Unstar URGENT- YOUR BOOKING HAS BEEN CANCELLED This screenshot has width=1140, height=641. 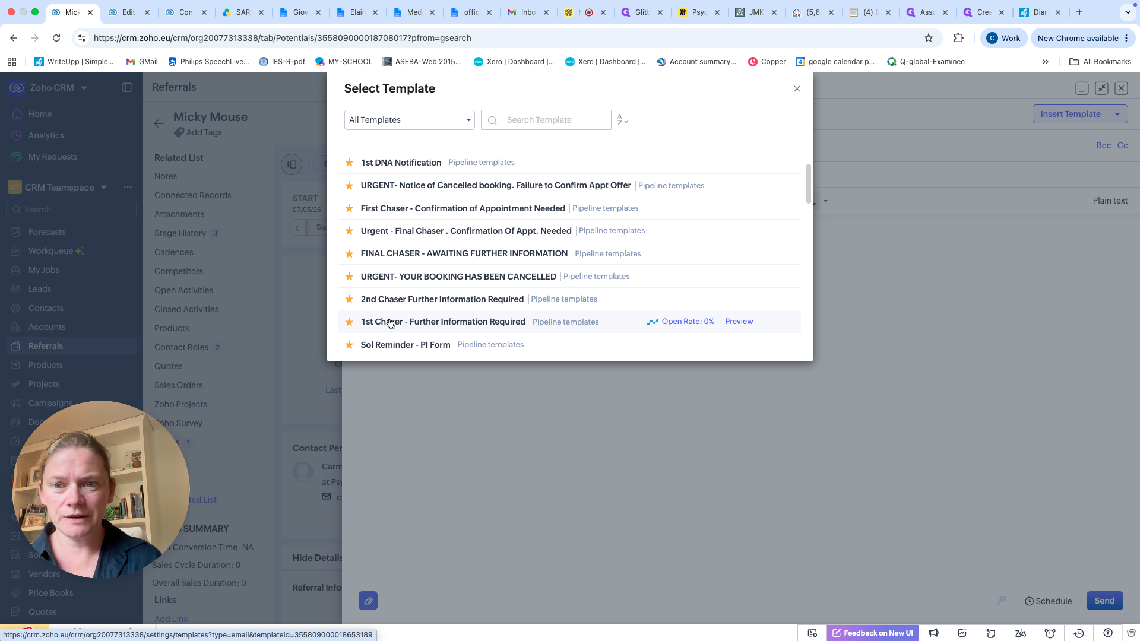[x=350, y=277]
